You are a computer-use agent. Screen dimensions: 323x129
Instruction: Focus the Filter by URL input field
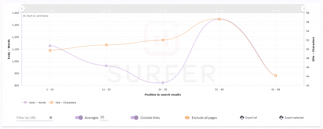coord(32,118)
